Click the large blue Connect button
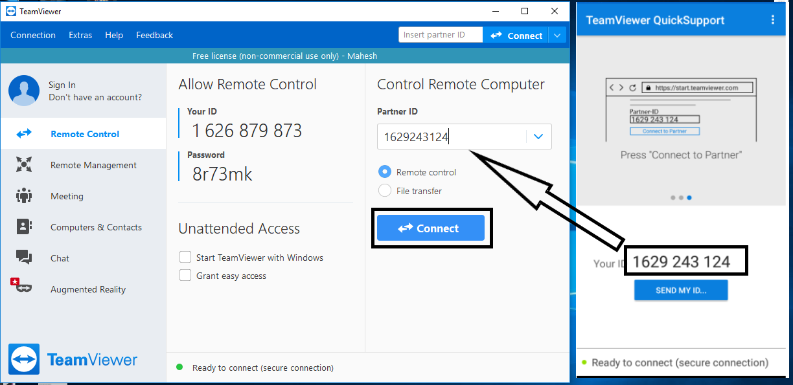This screenshot has height=385, width=793. tap(431, 228)
